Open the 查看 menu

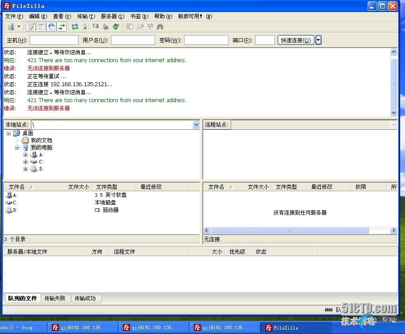click(62, 16)
